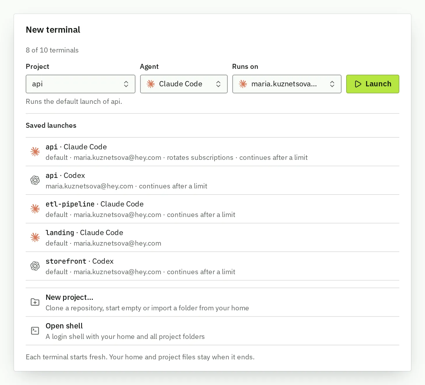
Task: Click the Claude icon beside api · Claude Code
Action: point(35,152)
